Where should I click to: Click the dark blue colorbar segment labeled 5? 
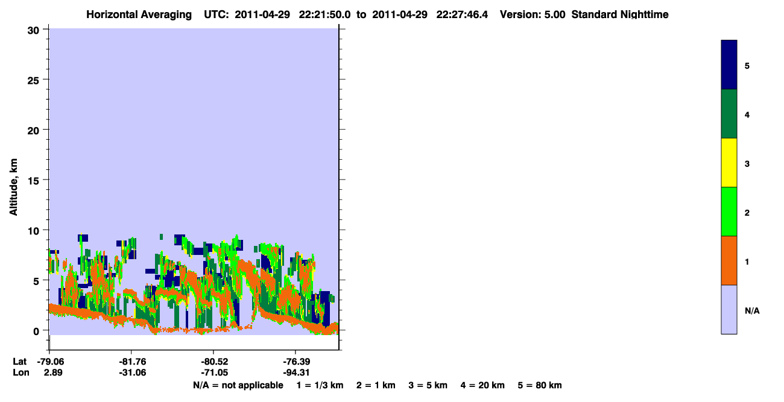729,65
